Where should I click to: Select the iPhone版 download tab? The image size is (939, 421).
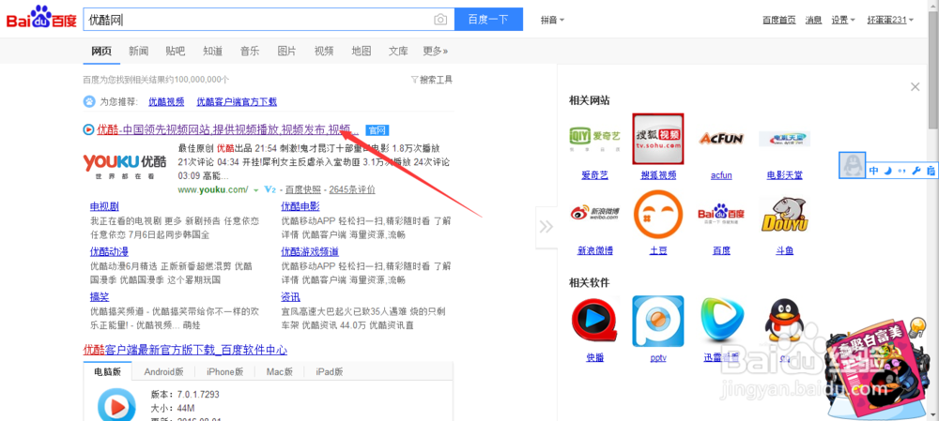(x=225, y=371)
